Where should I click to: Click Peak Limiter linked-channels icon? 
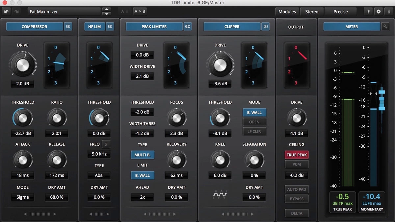(188, 27)
